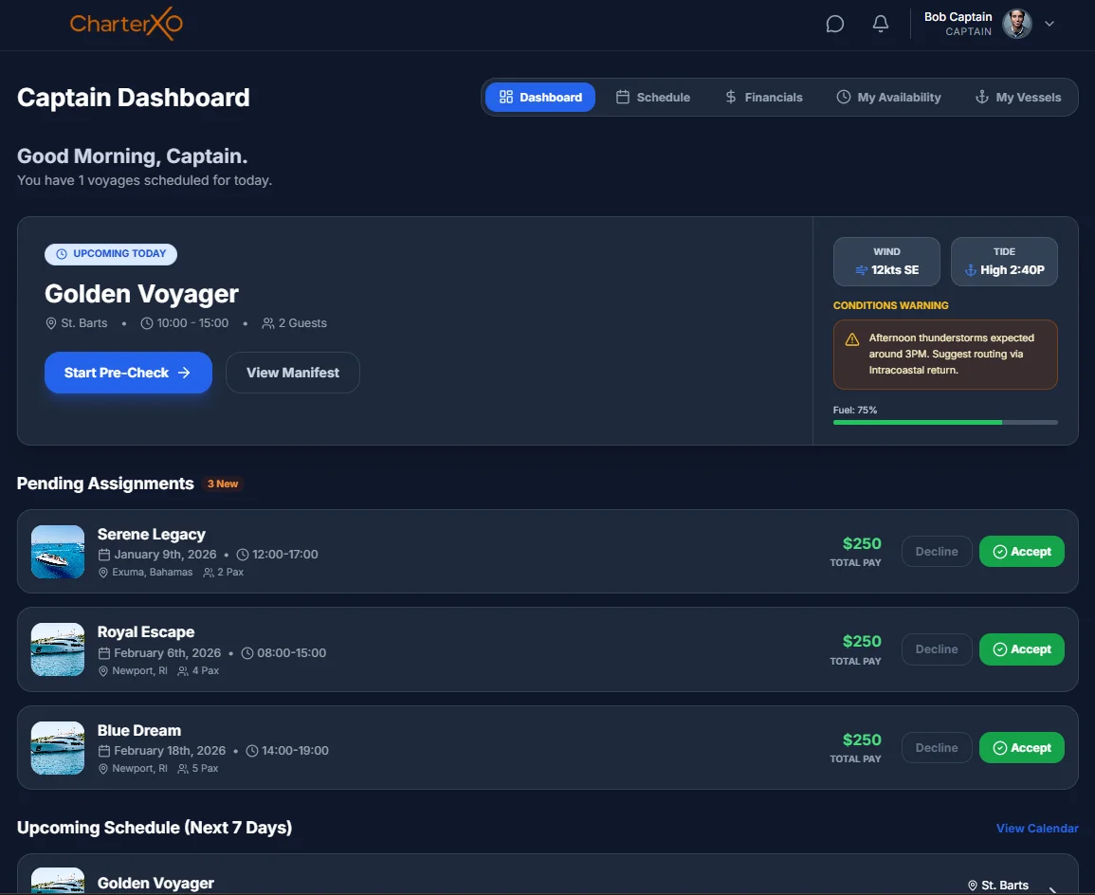Viewport: 1095px width, 895px height.
Task: Click the Golden Voyager voyage title
Action: tap(142, 294)
